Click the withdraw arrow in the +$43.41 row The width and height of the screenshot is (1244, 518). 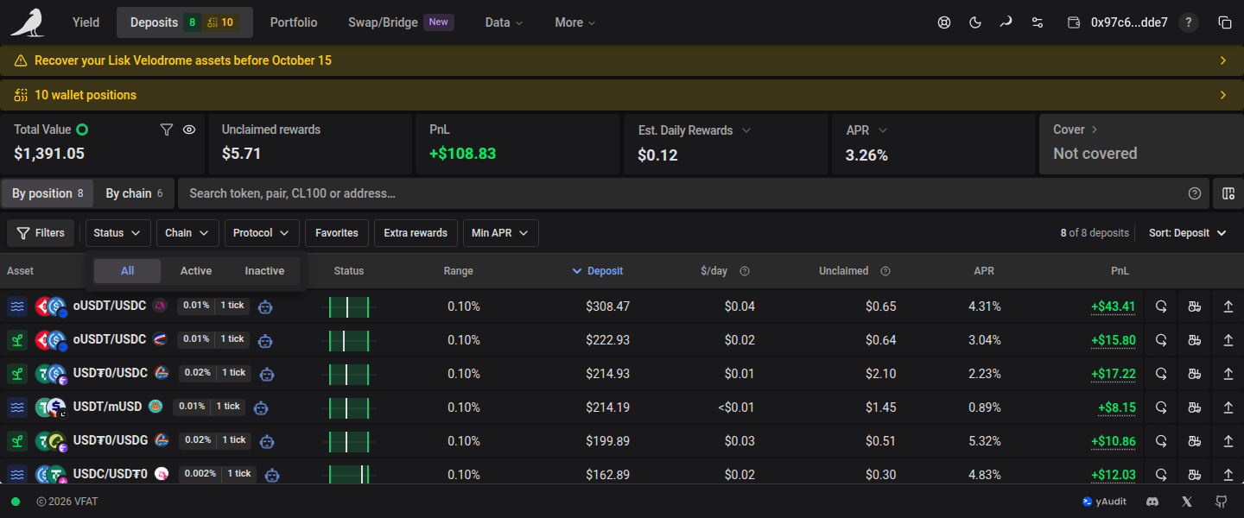[1228, 306]
